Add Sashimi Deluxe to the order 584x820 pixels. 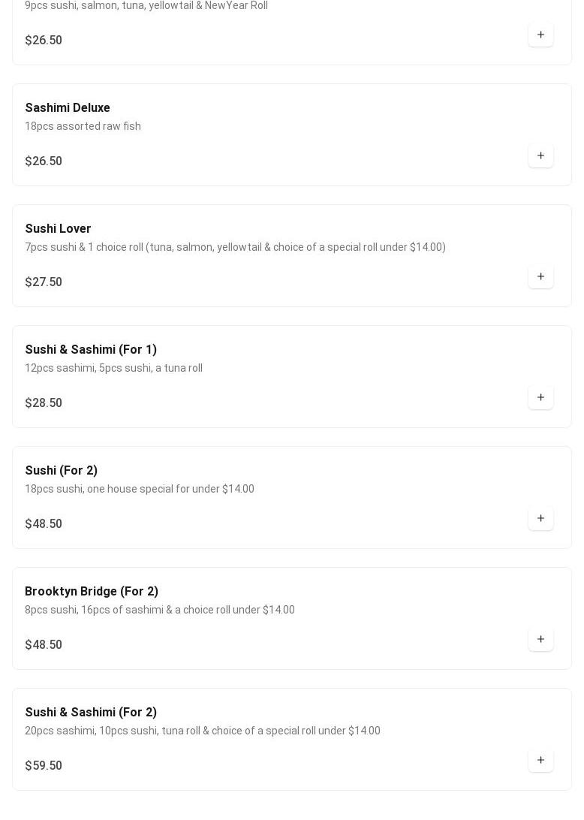click(x=540, y=155)
